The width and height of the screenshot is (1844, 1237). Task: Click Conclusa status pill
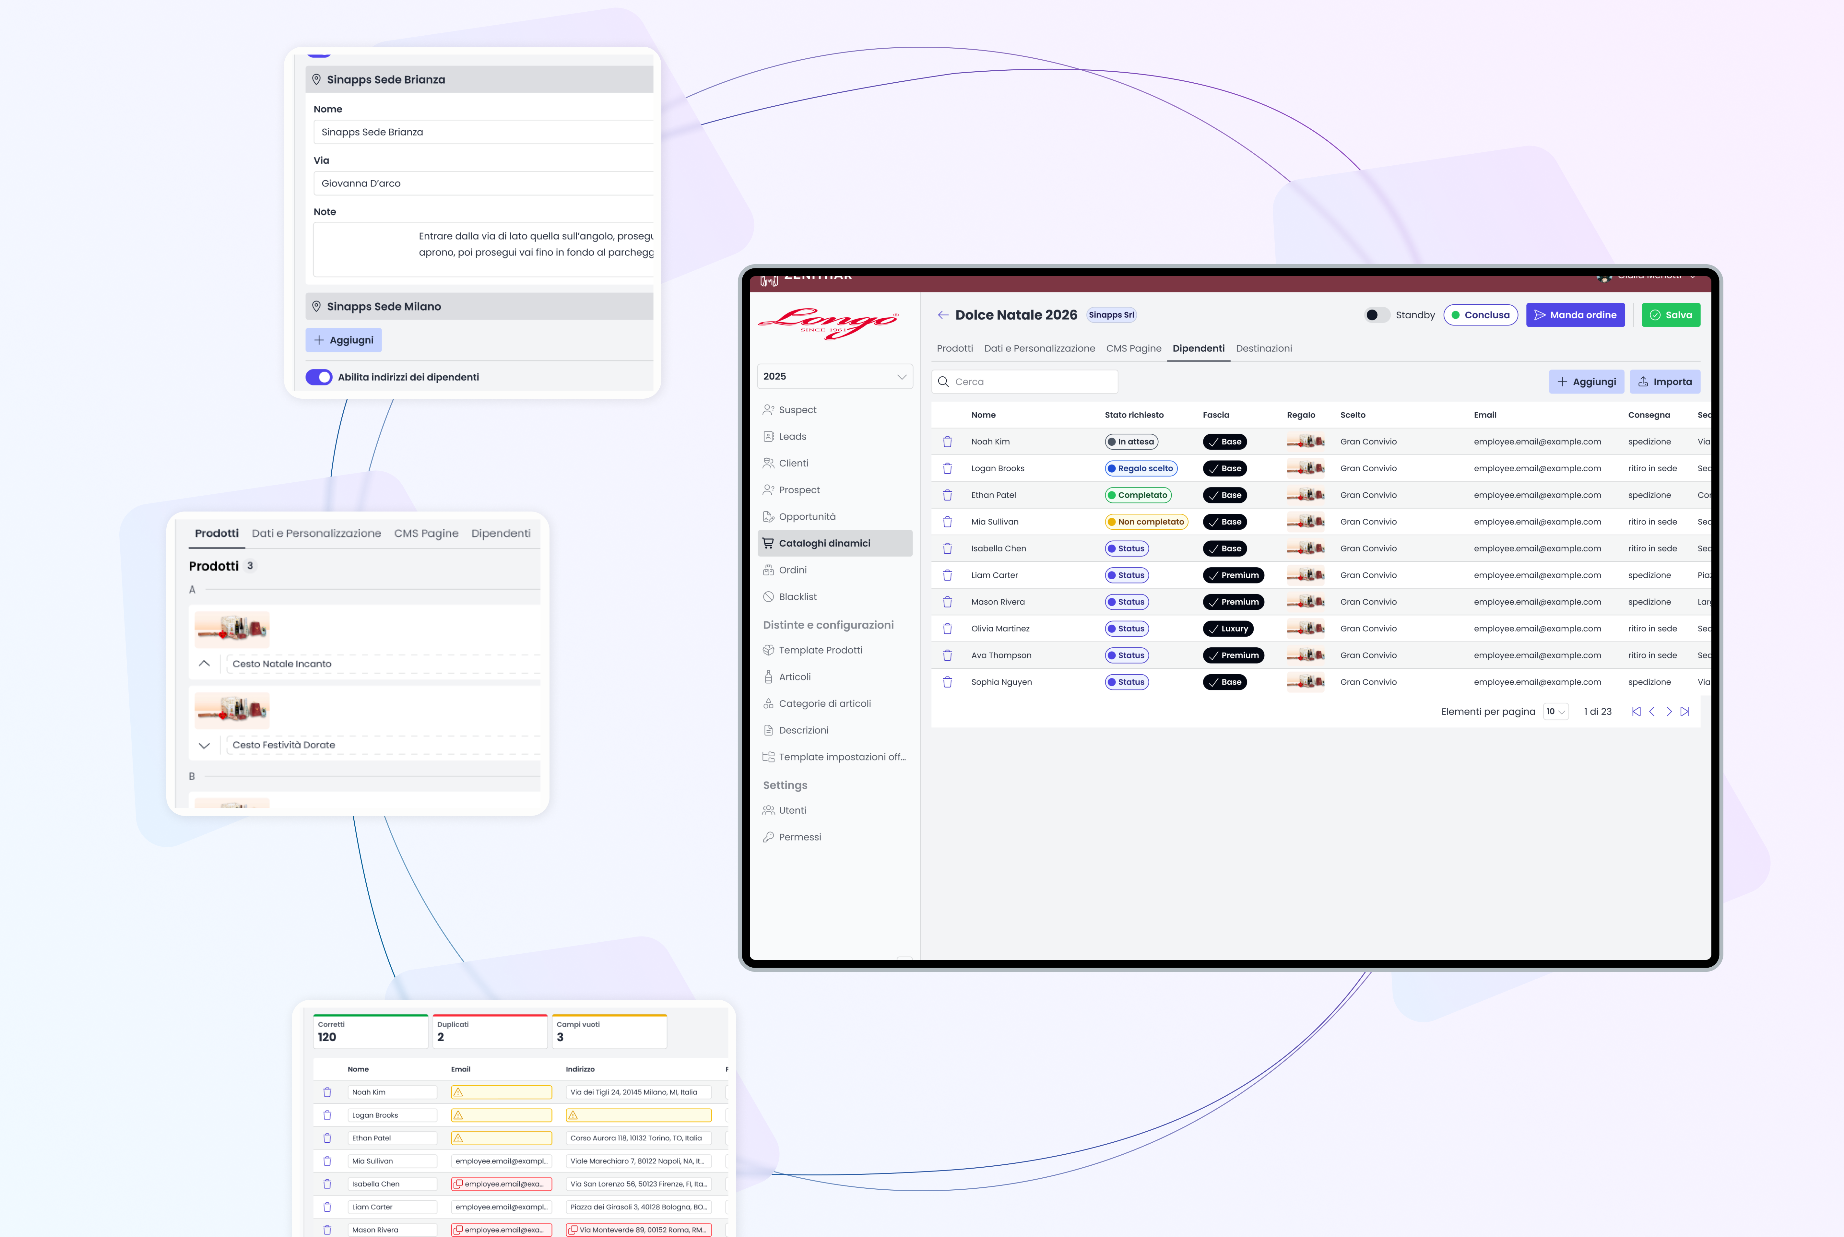(x=1480, y=315)
